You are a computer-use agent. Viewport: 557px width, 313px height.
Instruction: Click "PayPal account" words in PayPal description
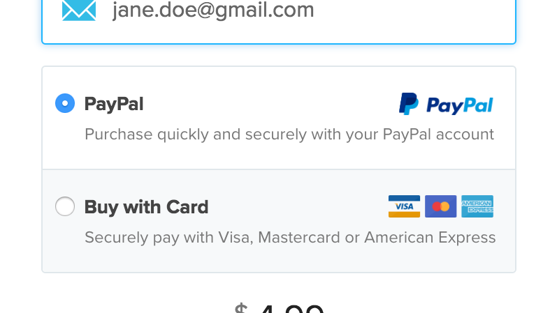point(438,134)
